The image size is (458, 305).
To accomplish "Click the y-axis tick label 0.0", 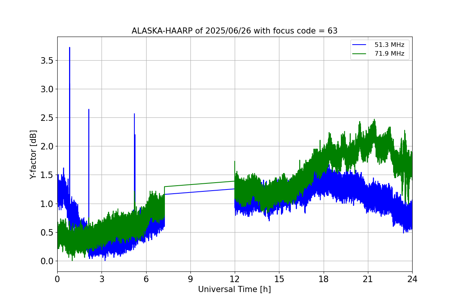I will (47, 261).
